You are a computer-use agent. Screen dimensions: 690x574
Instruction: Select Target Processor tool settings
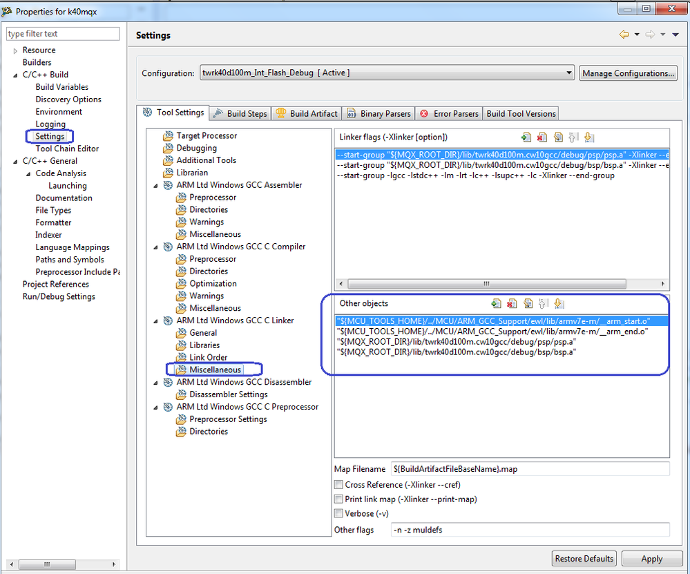[x=207, y=135]
